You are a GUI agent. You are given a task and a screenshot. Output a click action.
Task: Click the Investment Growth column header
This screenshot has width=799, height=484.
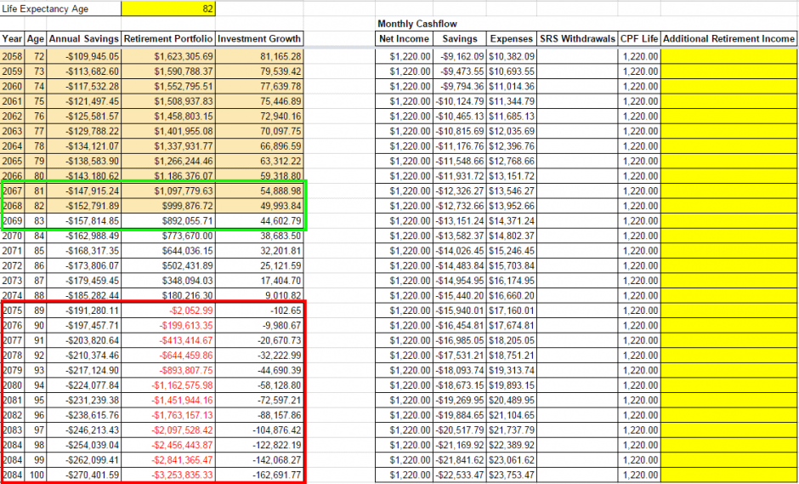(x=259, y=39)
